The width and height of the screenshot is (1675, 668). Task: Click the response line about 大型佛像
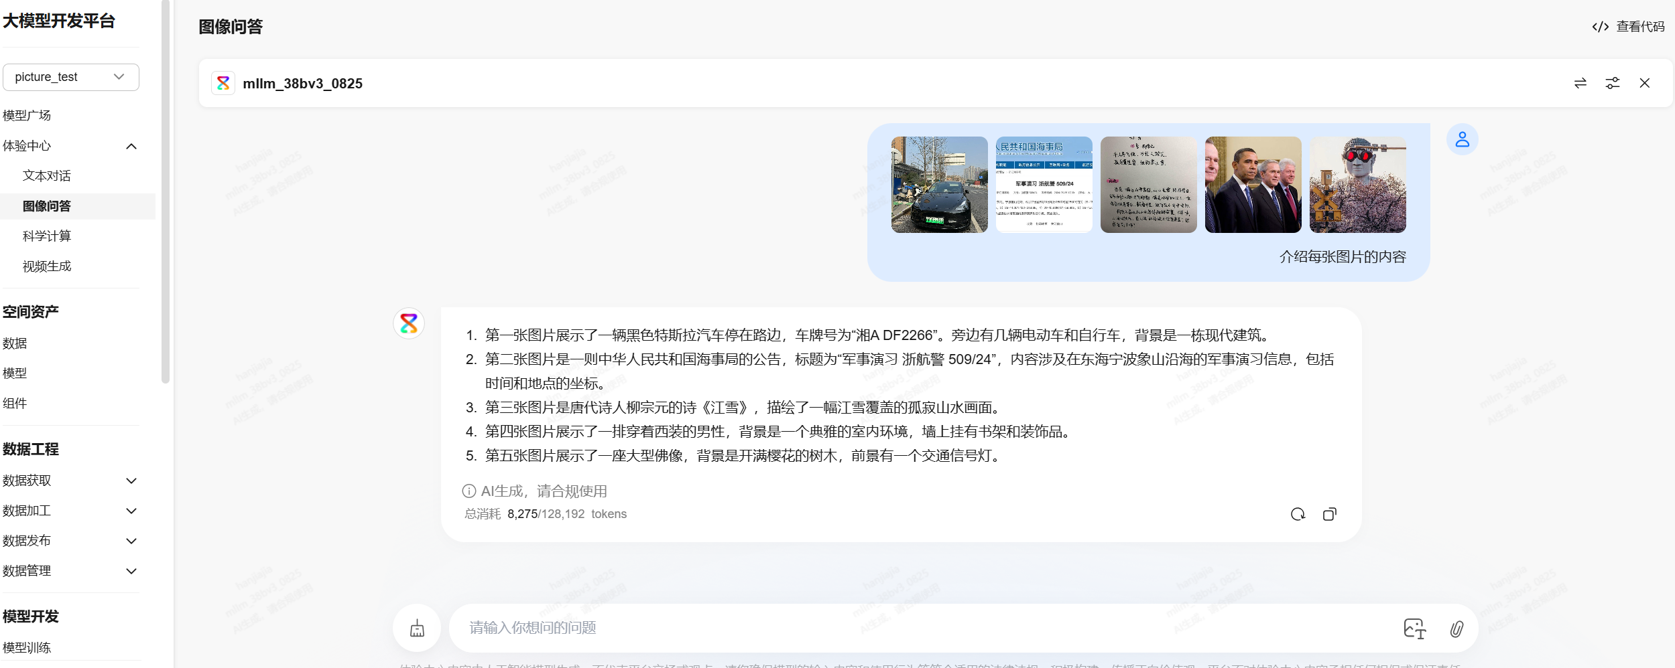pyautogui.click(x=744, y=456)
